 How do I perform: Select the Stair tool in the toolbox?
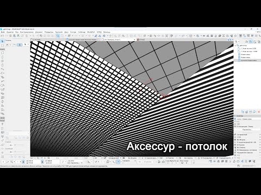[x=2, y=77]
